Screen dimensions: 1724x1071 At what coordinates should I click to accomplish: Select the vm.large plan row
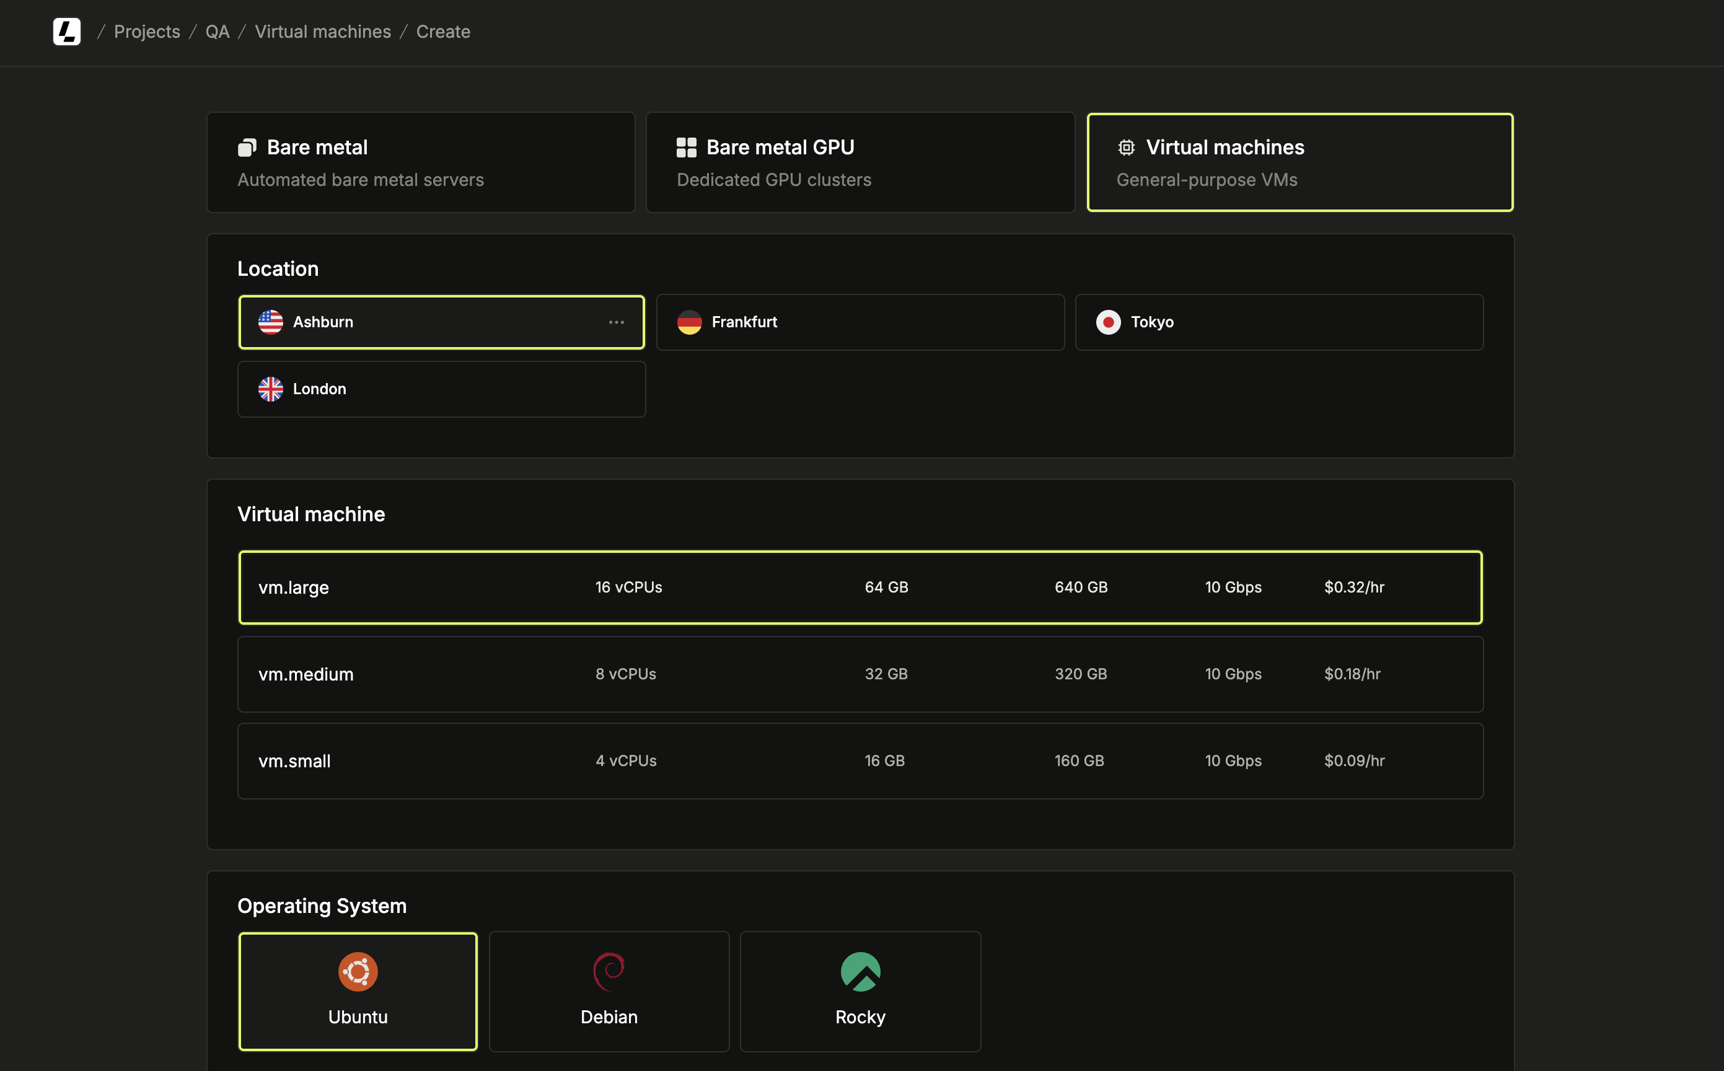(x=860, y=587)
